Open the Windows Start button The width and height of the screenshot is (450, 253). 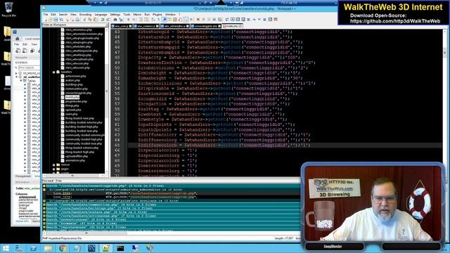[x=6, y=248]
